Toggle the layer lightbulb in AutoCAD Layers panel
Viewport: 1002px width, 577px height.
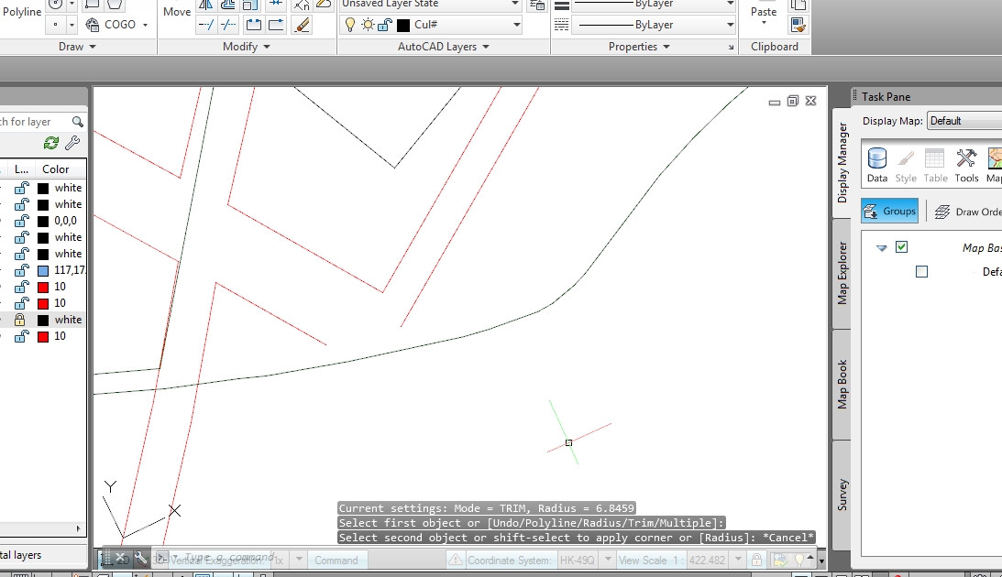[x=351, y=25]
